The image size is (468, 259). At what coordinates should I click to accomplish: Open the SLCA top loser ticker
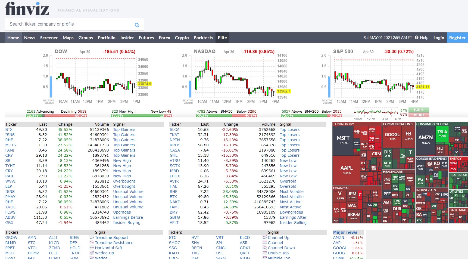174,129
